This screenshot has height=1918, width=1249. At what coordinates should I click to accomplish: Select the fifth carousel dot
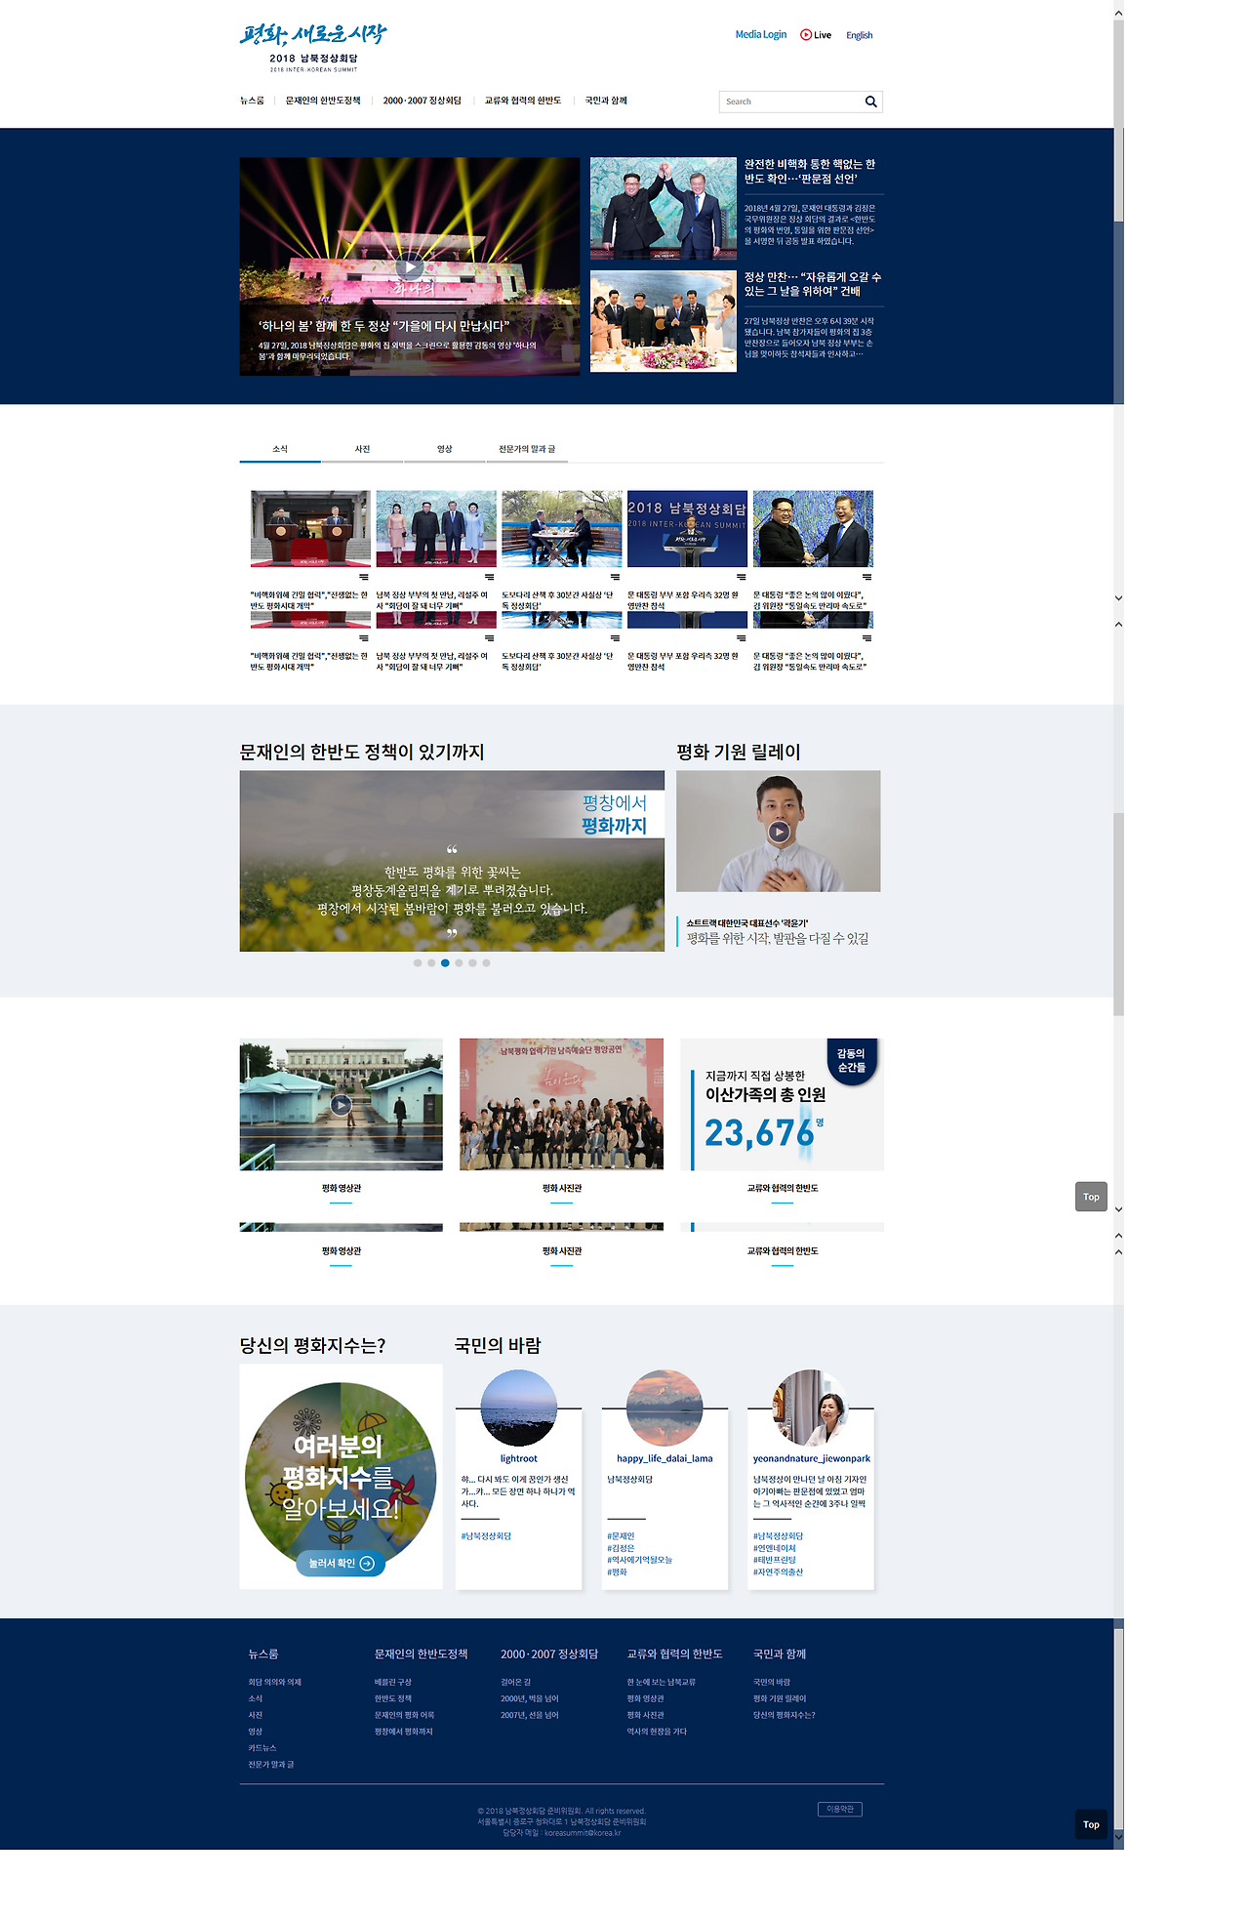click(x=472, y=962)
